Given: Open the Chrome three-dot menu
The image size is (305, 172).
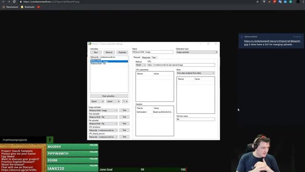Looking at the screenshot, I should pos(304,2).
